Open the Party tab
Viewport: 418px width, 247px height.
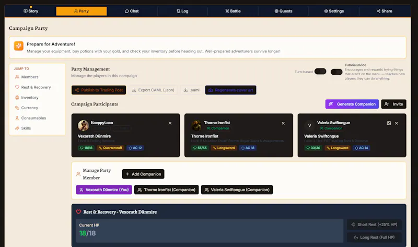click(x=82, y=11)
